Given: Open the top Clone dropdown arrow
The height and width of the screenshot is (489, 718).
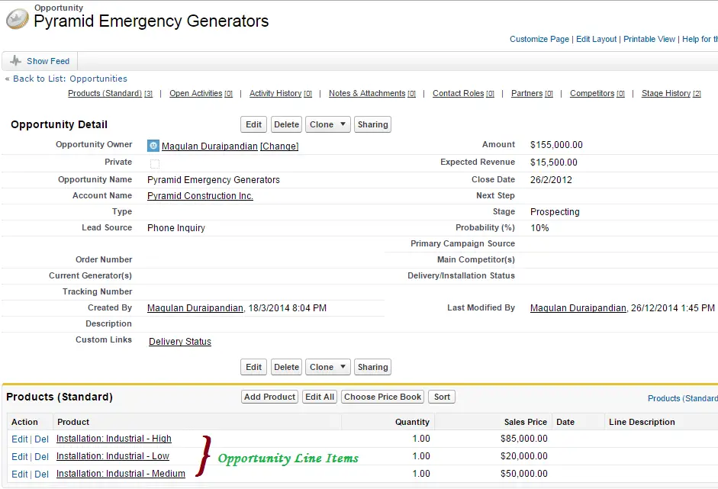Looking at the screenshot, I should (x=343, y=124).
